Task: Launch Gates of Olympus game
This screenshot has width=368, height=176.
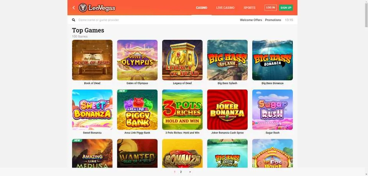Action: [x=137, y=60]
